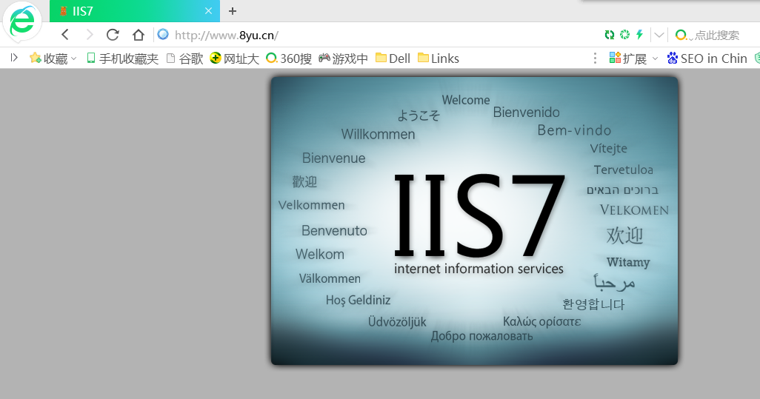Click the IIS7 welcome image
Viewport: 760px width, 399px height.
tap(475, 221)
